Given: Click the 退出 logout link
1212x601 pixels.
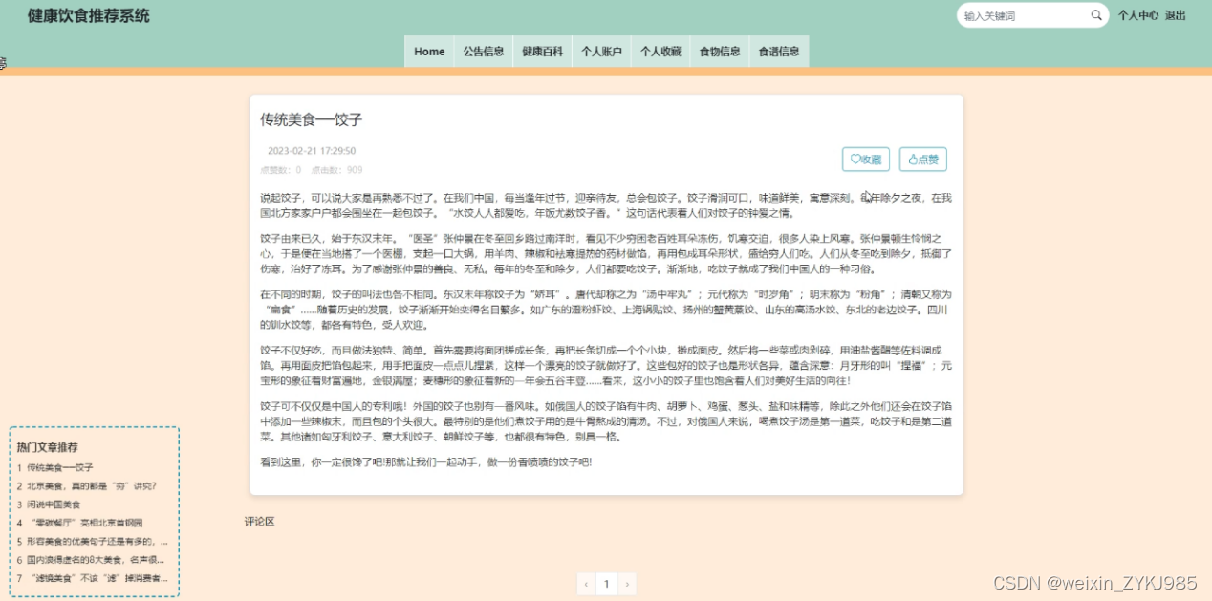Looking at the screenshot, I should click(1176, 15).
